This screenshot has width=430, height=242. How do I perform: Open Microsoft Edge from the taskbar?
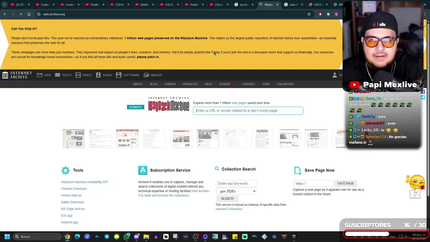point(77,237)
